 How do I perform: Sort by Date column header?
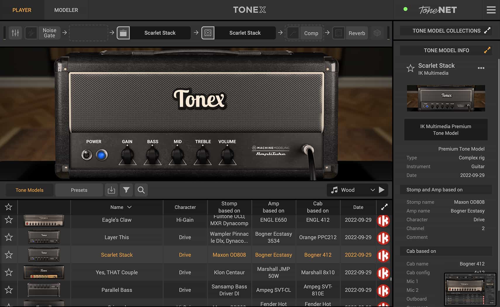(358, 207)
